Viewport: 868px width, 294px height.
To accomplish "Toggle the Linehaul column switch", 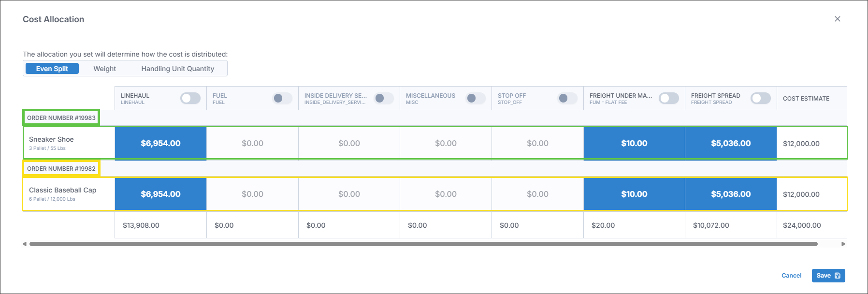I will pos(190,98).
